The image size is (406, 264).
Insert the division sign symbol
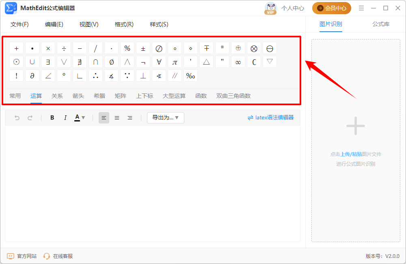64,48
